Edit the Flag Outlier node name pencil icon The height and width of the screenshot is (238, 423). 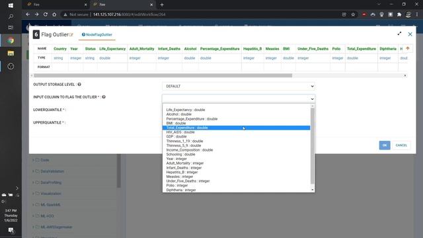[x=71, y=35]
